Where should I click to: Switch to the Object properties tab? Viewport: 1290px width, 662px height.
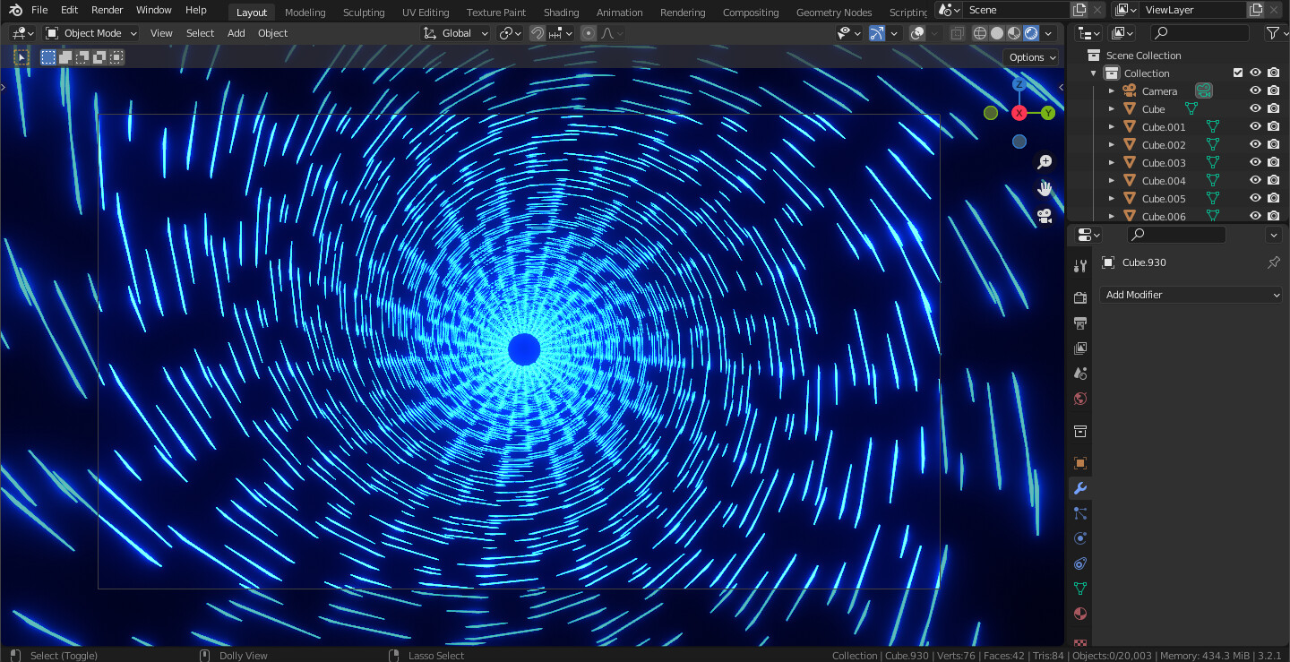(1079, 463)
